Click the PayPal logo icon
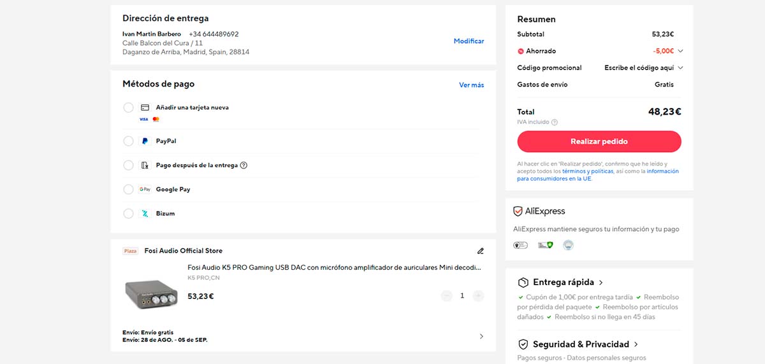 coord(145,141)
